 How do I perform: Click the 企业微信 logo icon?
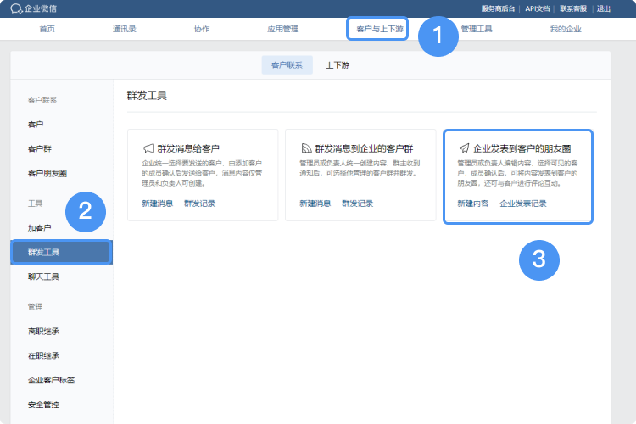pos(16,8)
